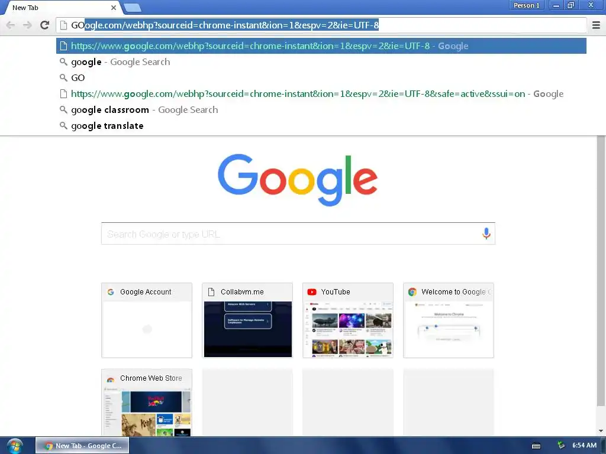Click the on-screen keyboard tray icon
This screenshot has height=454, width=606.
536,446
